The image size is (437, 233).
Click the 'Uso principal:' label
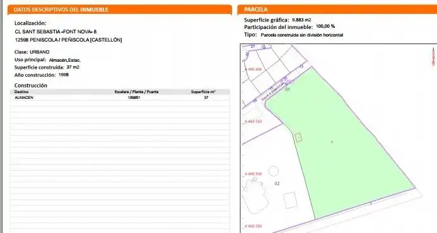point(30,60)
